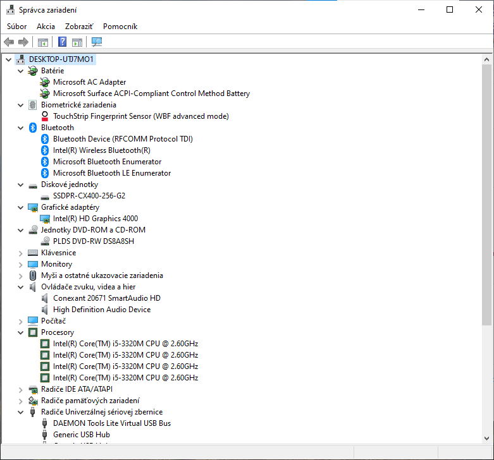Click the Back arrow toolbar icon
Image resolution: width=494 pixels, height=460 pixels.
pos(9,42)
